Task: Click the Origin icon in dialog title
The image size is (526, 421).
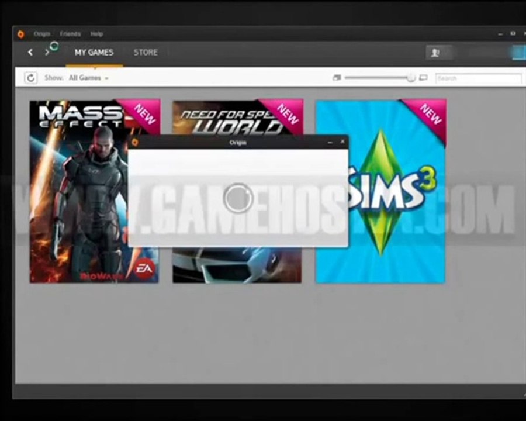Action: [135, 142]
